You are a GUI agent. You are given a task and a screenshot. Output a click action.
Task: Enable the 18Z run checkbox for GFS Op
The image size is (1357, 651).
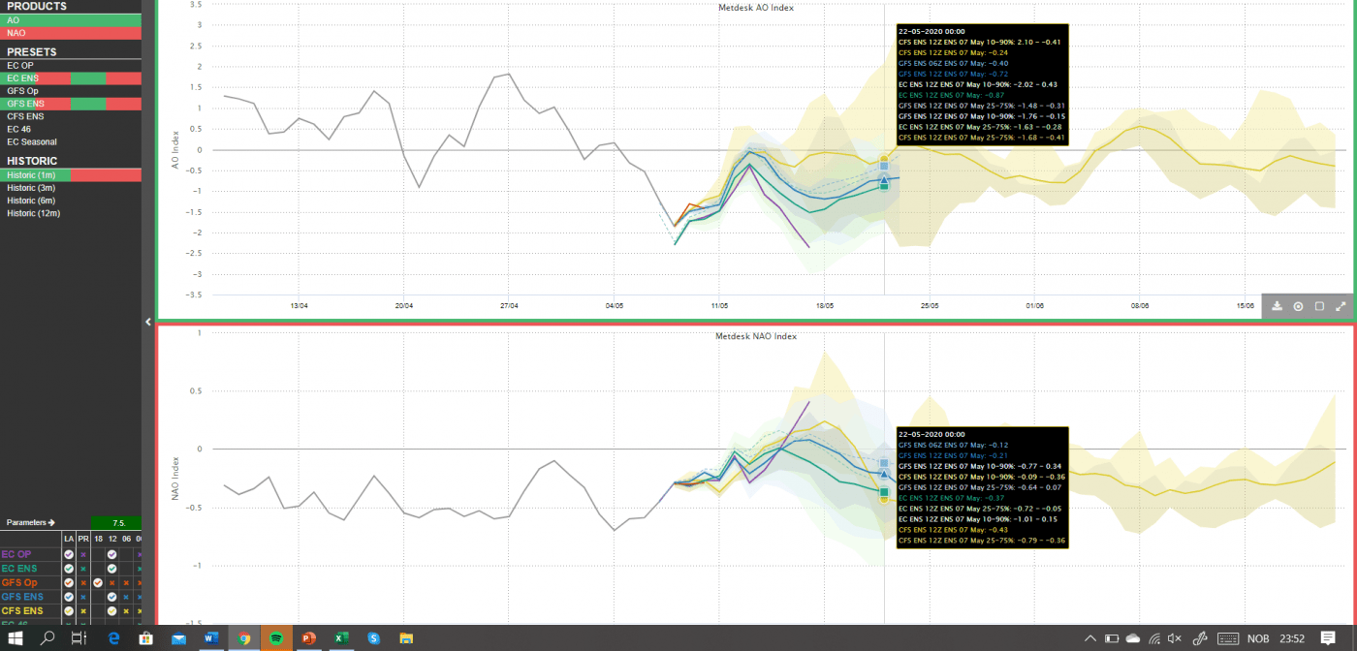pyautogui.click(x=98, y=582)
